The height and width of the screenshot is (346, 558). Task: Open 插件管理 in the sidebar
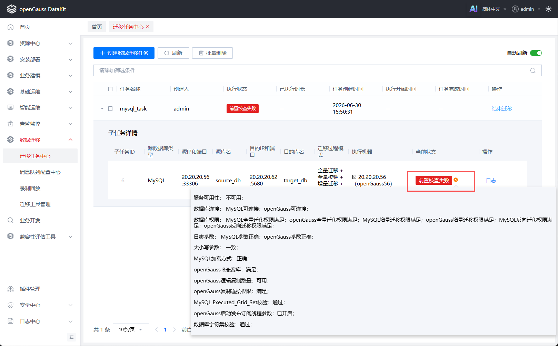[x=30, y=289]
